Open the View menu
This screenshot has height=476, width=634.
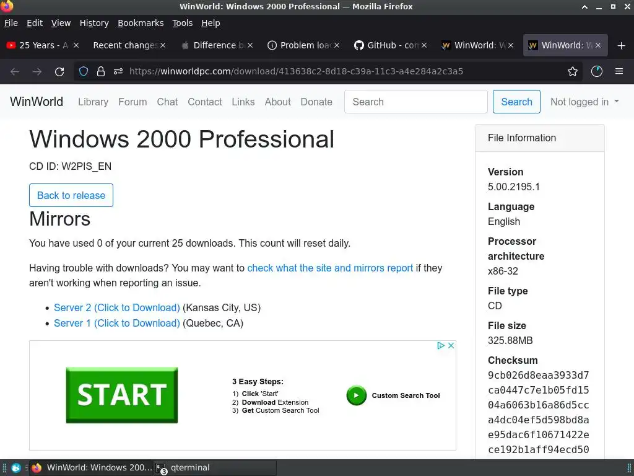(x=61, y=23)
